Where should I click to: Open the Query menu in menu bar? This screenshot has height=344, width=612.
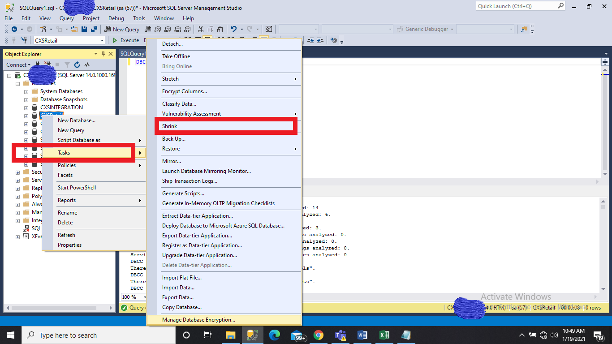(67, 18)
